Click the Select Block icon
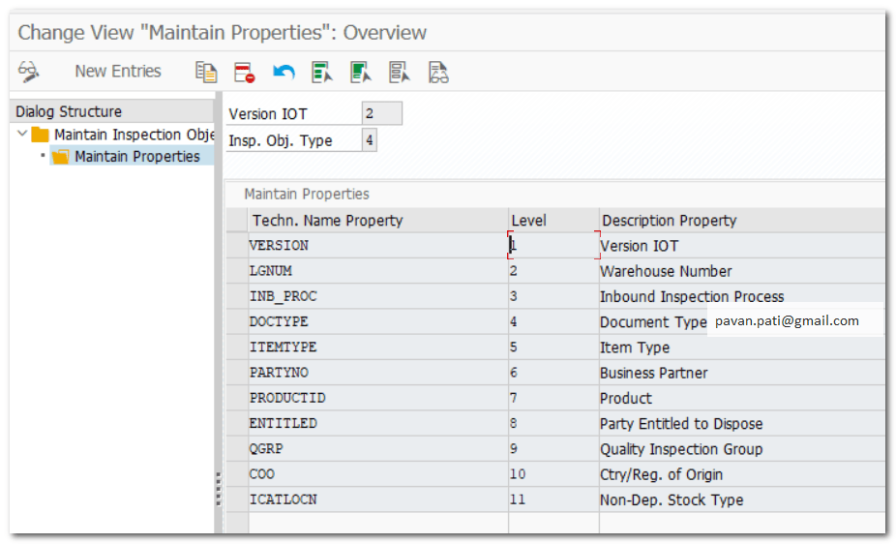The height and width of the screenshot is (544, 896). [361, 72]
